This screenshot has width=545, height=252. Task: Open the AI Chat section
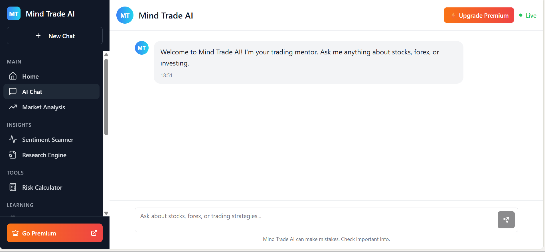click(x=32, y=91)
